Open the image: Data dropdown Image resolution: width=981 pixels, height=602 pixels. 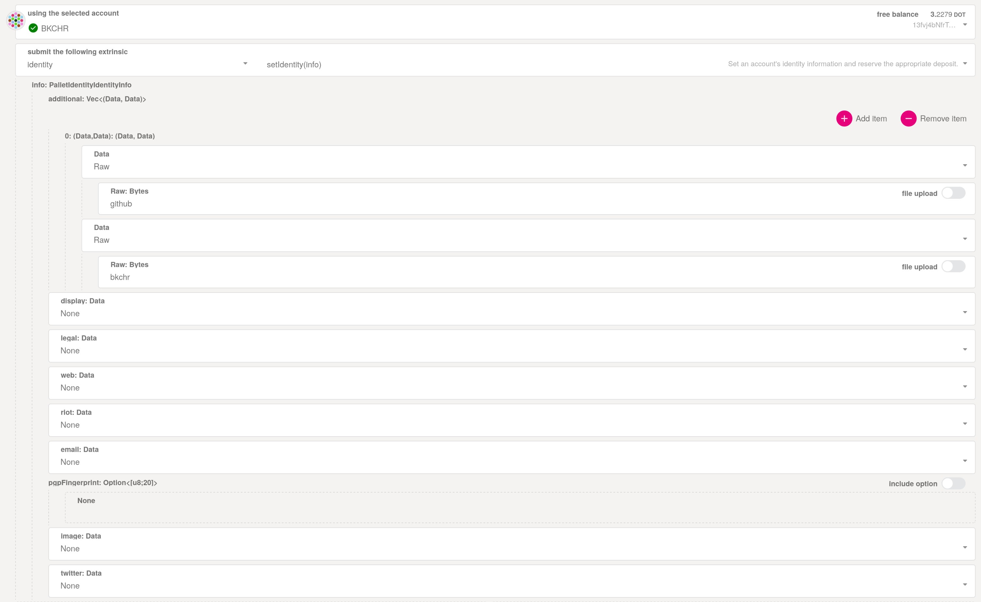click(512, 544)
